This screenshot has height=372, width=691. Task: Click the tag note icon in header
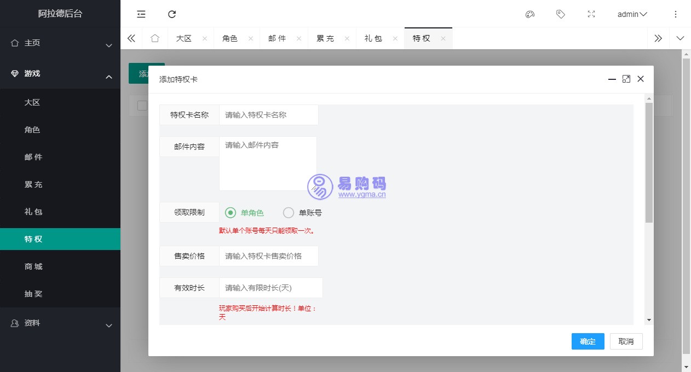[x=560, y=14]
